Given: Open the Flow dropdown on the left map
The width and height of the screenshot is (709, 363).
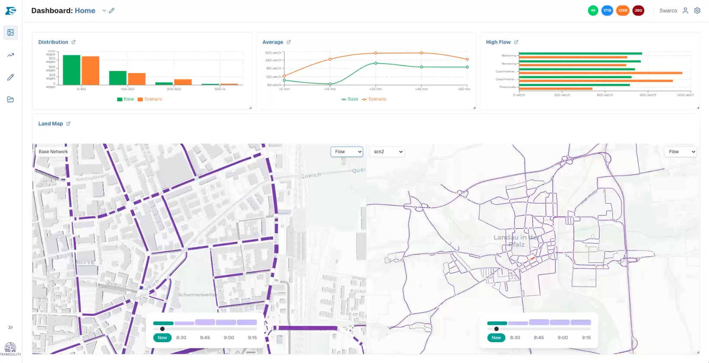Looking at the screenshot, I should pyautogui.click(x=347, y=152).
